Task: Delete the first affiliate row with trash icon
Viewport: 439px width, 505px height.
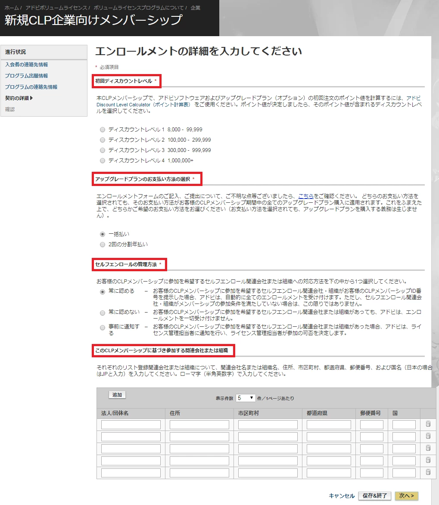Action: pyautogui.click(x=428, y=424)
